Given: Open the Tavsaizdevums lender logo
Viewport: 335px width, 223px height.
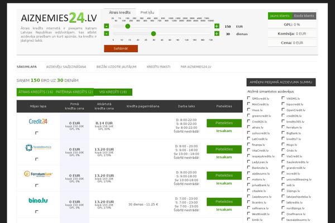Looking at the screenshot, I should pyautogui.click(x=38, y=147).
